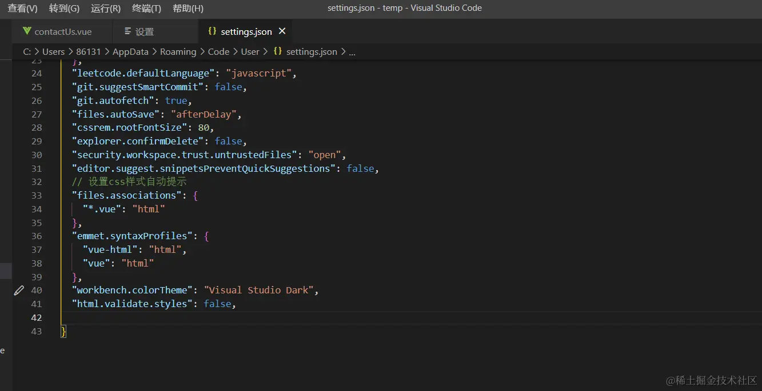This screenshot has width=762, height=391.
Task: Click the Vue icon on contactUs.vue tab
Action: (26, 31)
